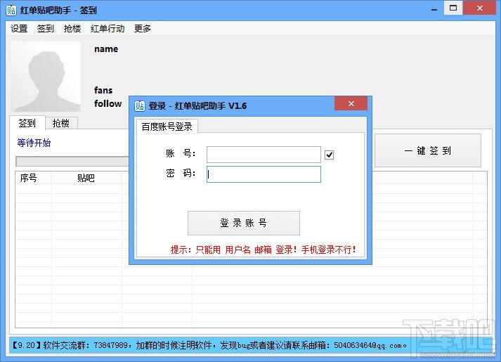501x362 pixels.
Task: Click the 密码 input field
Action: pos(263,174)
